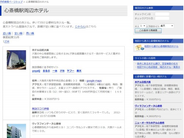The image size is (184, 138).
Task: Click the 心斎橋駅に距離が近い順ホテル panel header
Action: pyautogui.click(x=158, y=77)
